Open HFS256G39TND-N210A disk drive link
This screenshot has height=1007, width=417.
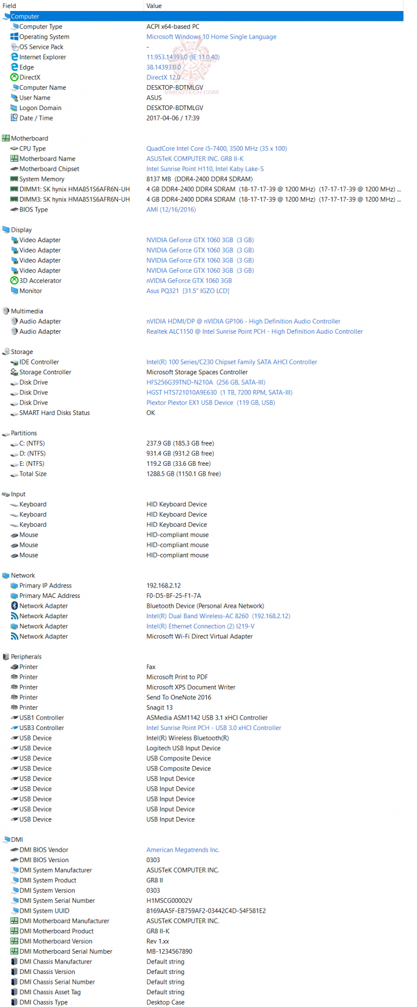(206, 382)
